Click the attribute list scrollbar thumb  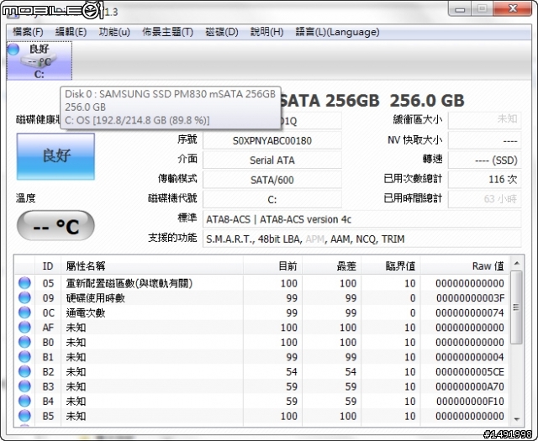pyautogui.click(x=516, y=307)
